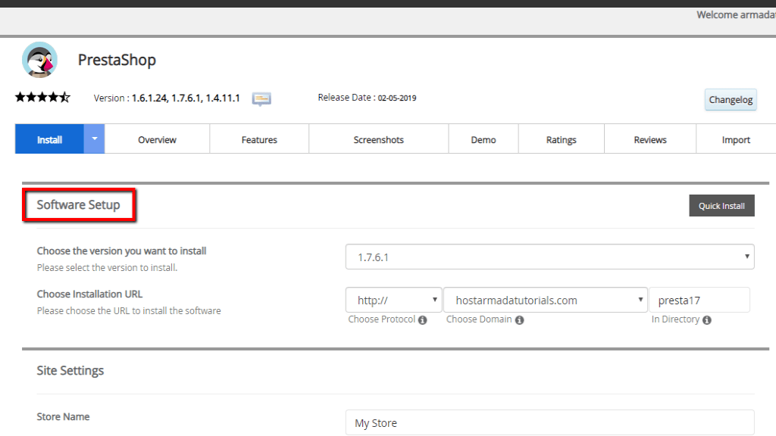Click the Site Settings heading
The image size is (776, 436).
70,370
